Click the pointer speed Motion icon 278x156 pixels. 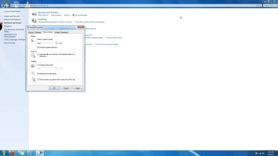[x=32, y=40]
